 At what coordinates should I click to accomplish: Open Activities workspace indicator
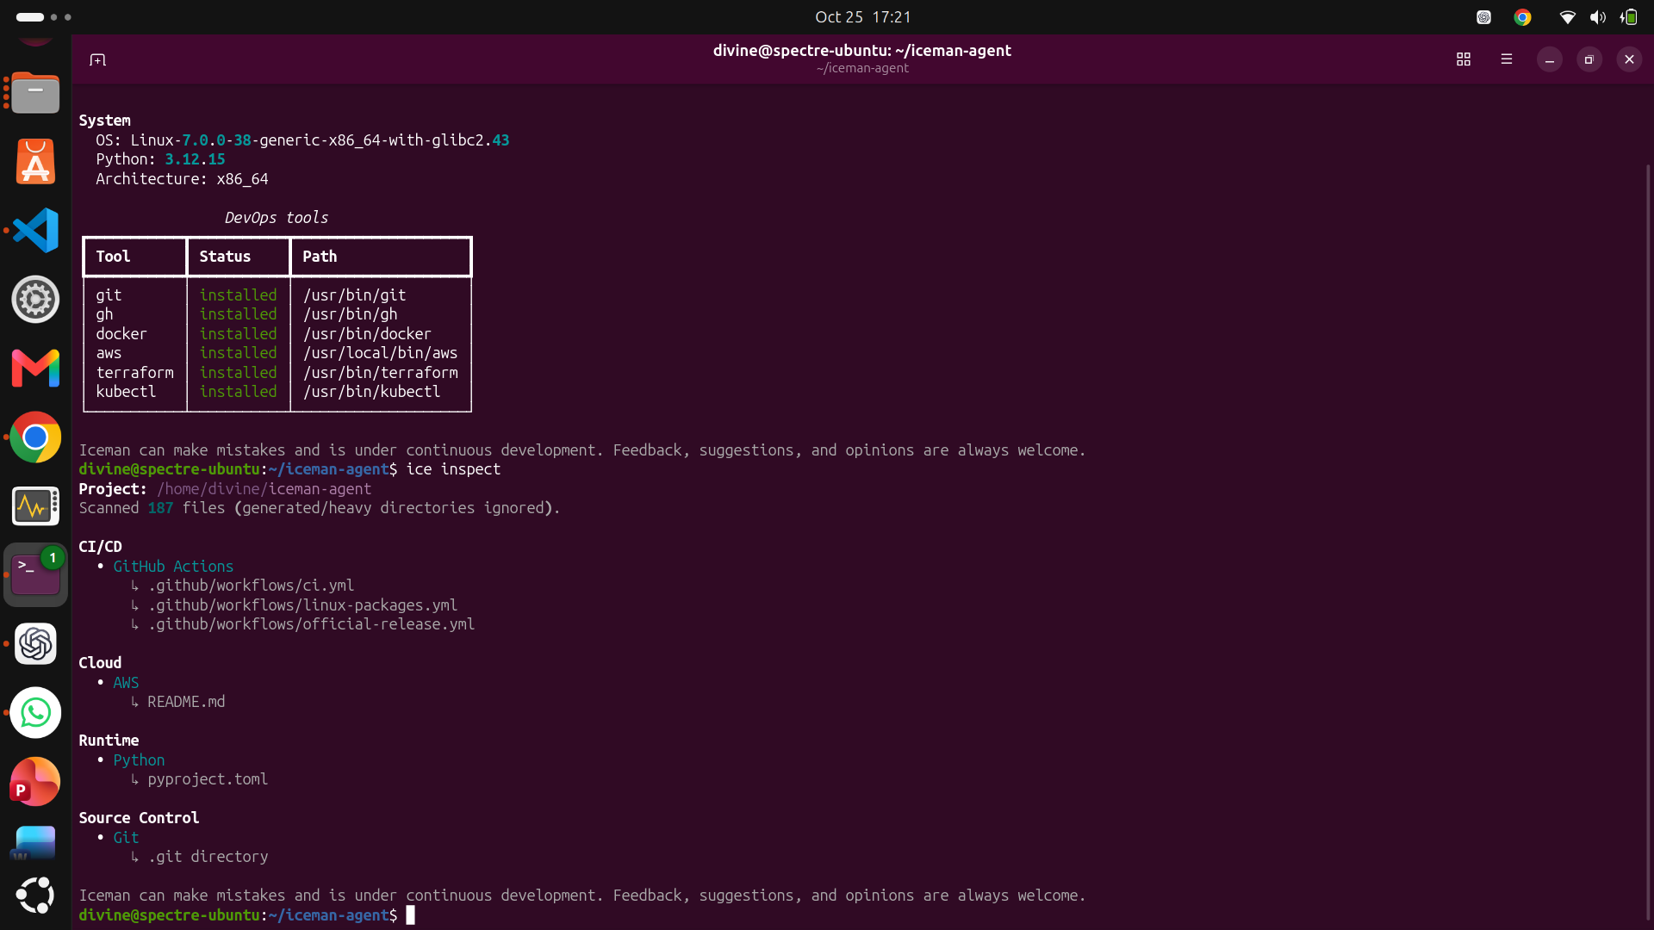pos(43,17)
